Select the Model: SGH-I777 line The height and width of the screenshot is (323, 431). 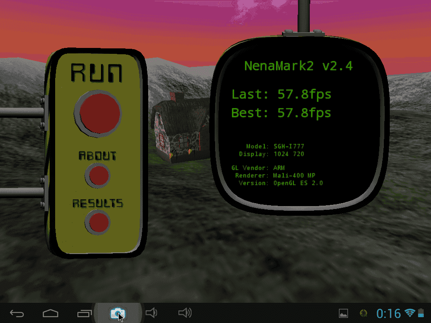275,146
